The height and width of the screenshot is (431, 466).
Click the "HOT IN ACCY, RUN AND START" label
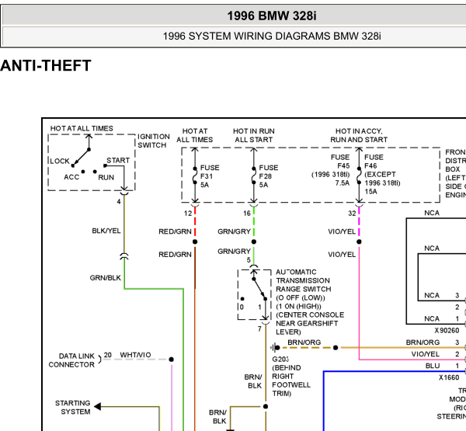pyautogui.click(x=359, y=135)
